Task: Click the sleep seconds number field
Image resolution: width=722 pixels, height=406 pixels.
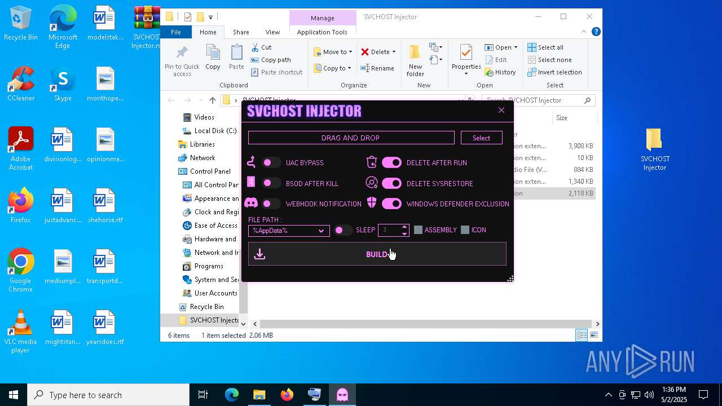Action: point(389,230)
